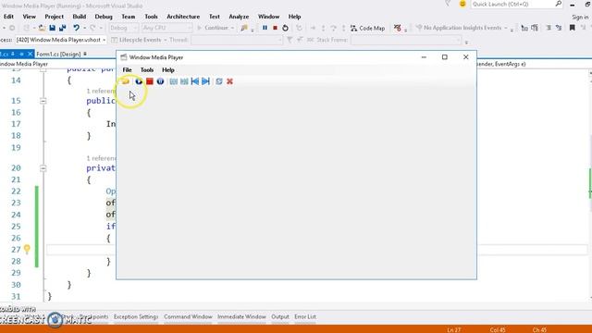The width and height of the screenshot is (592, 333).
Task: Click the Break All pause icon in Visual Studio
Action: tap(265, 28)
